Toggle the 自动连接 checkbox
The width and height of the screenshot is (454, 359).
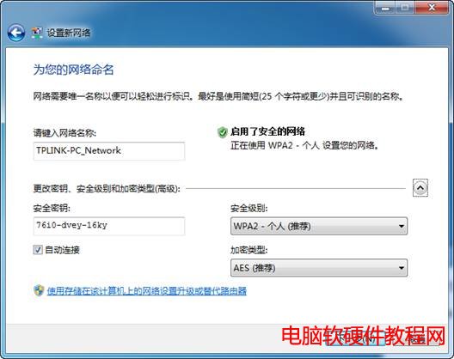(x=38, y=250)
